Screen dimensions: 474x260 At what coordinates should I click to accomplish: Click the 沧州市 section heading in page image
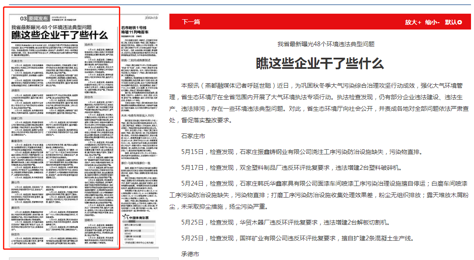(89, 44)
